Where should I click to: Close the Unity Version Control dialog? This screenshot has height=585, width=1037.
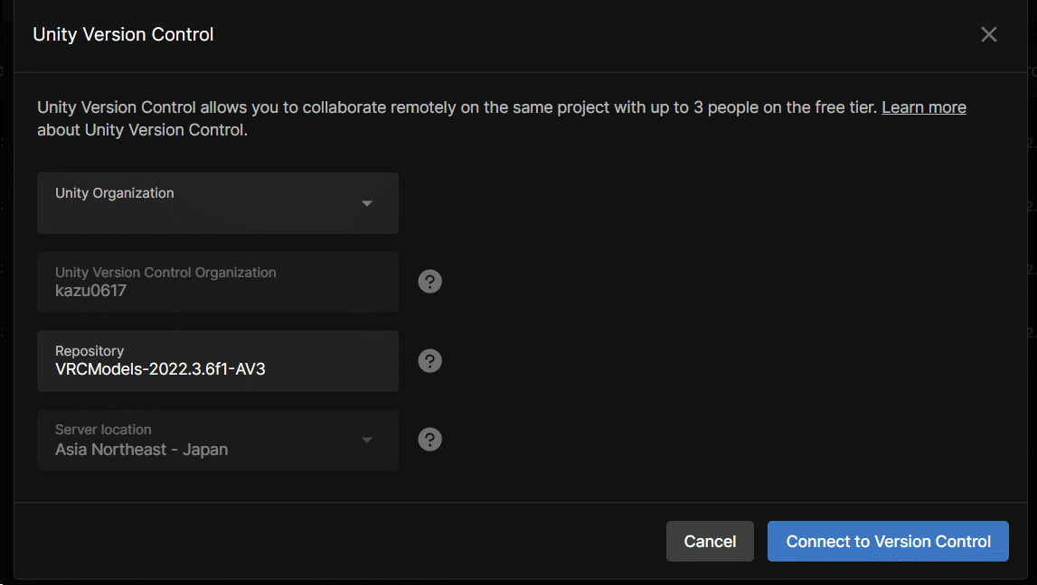pyautogui.click(x=989, y=34)
